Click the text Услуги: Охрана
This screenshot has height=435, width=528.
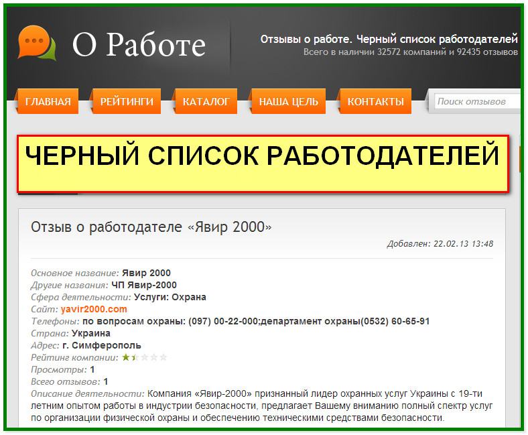pos(170,297)
